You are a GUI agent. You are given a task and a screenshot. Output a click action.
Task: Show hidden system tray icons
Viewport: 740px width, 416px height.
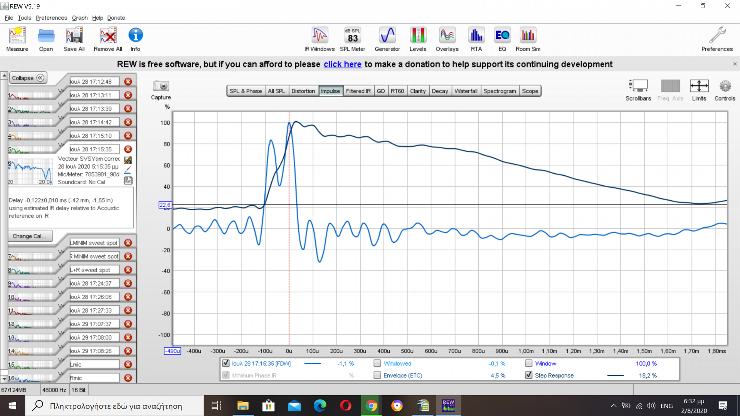613,406
